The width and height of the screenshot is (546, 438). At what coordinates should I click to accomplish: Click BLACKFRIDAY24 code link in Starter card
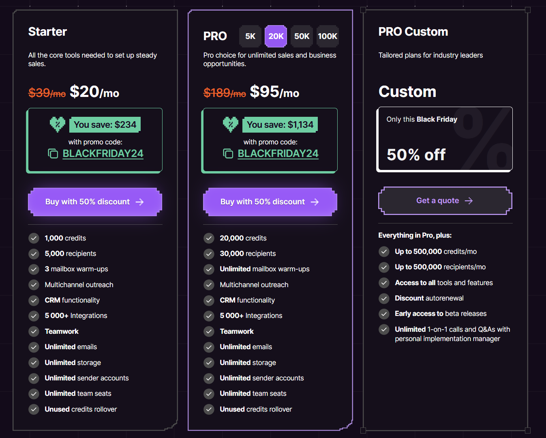click(x=103, y=154)
